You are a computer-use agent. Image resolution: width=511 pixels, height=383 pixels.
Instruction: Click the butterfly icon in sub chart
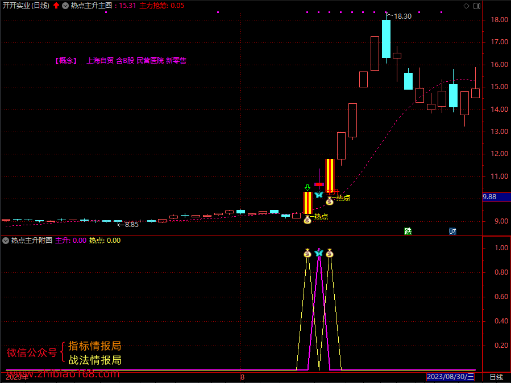coord(319,253)
